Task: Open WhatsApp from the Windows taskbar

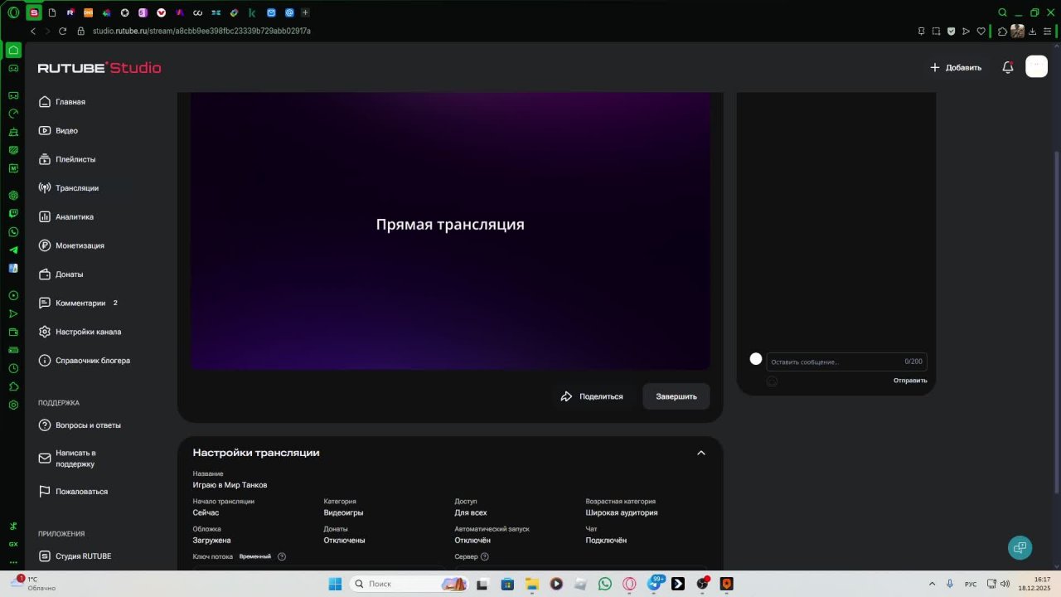Action: coord(605,584)
